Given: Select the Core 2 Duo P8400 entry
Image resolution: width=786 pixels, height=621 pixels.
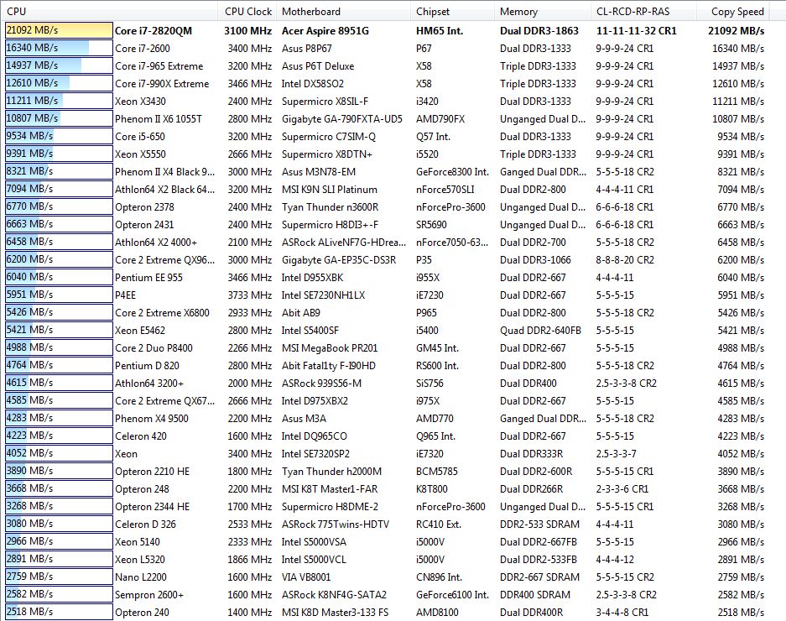Looking at the screenshot, I should tap(154, 348).
